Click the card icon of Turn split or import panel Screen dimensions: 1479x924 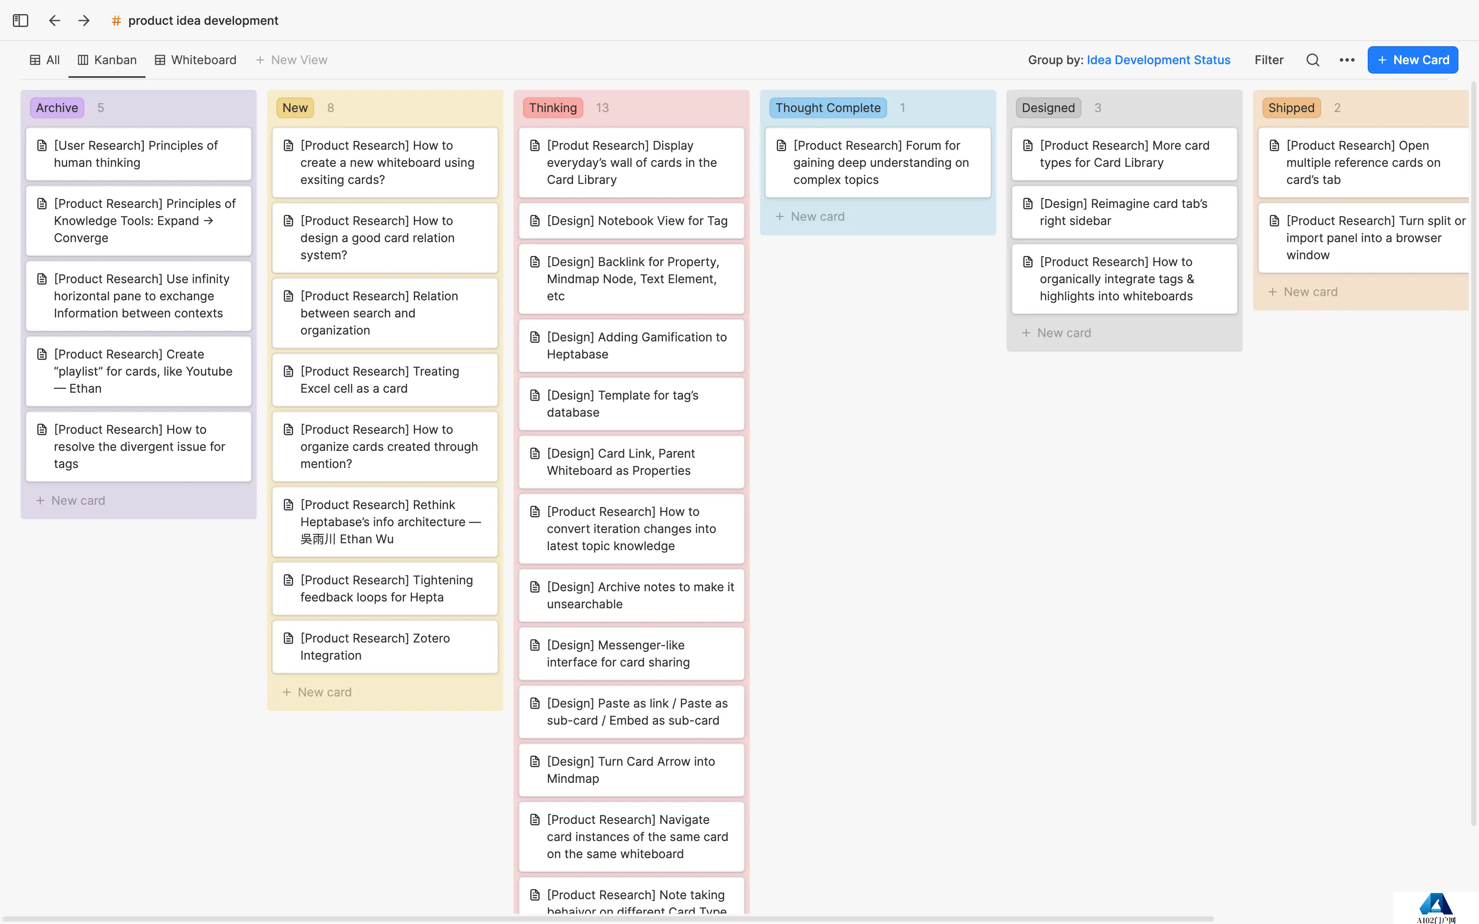[1274, 221]
